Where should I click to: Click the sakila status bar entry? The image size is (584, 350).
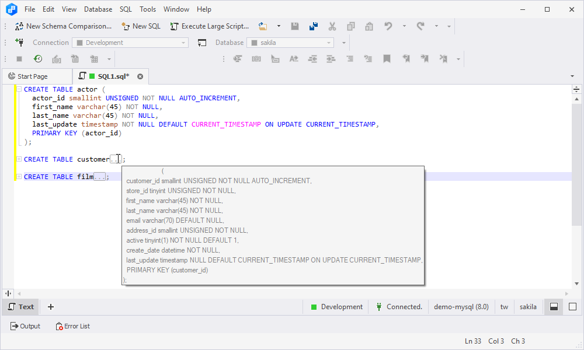point(528,307)
